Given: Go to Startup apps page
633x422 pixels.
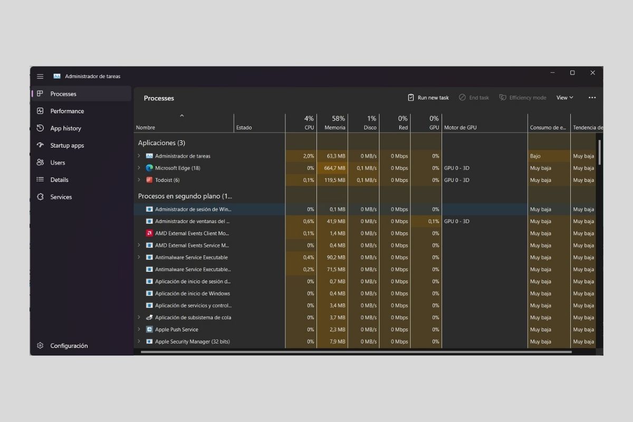Looking at the screenshot, I should 67,146.
